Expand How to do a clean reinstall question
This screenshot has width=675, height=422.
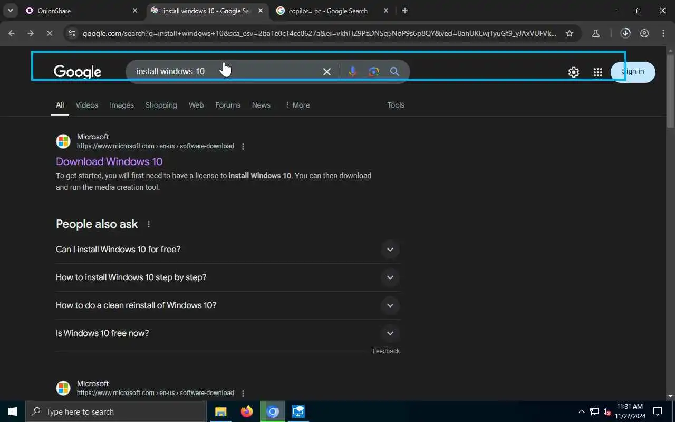[x=228, y=305]
